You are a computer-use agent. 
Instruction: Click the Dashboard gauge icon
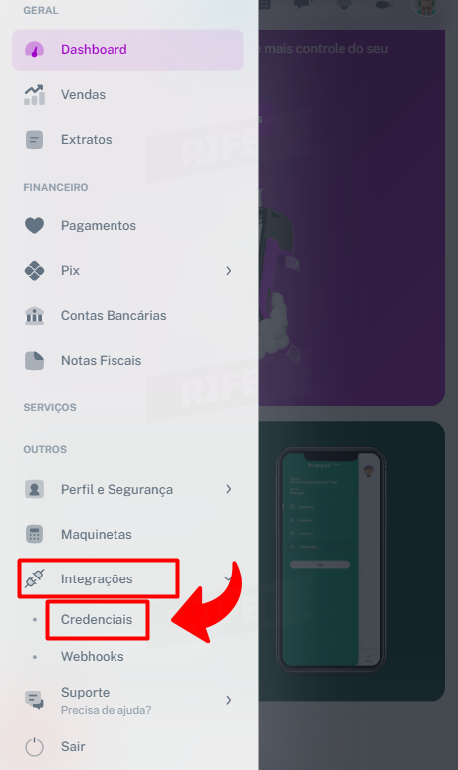click(x=34, y=50)
